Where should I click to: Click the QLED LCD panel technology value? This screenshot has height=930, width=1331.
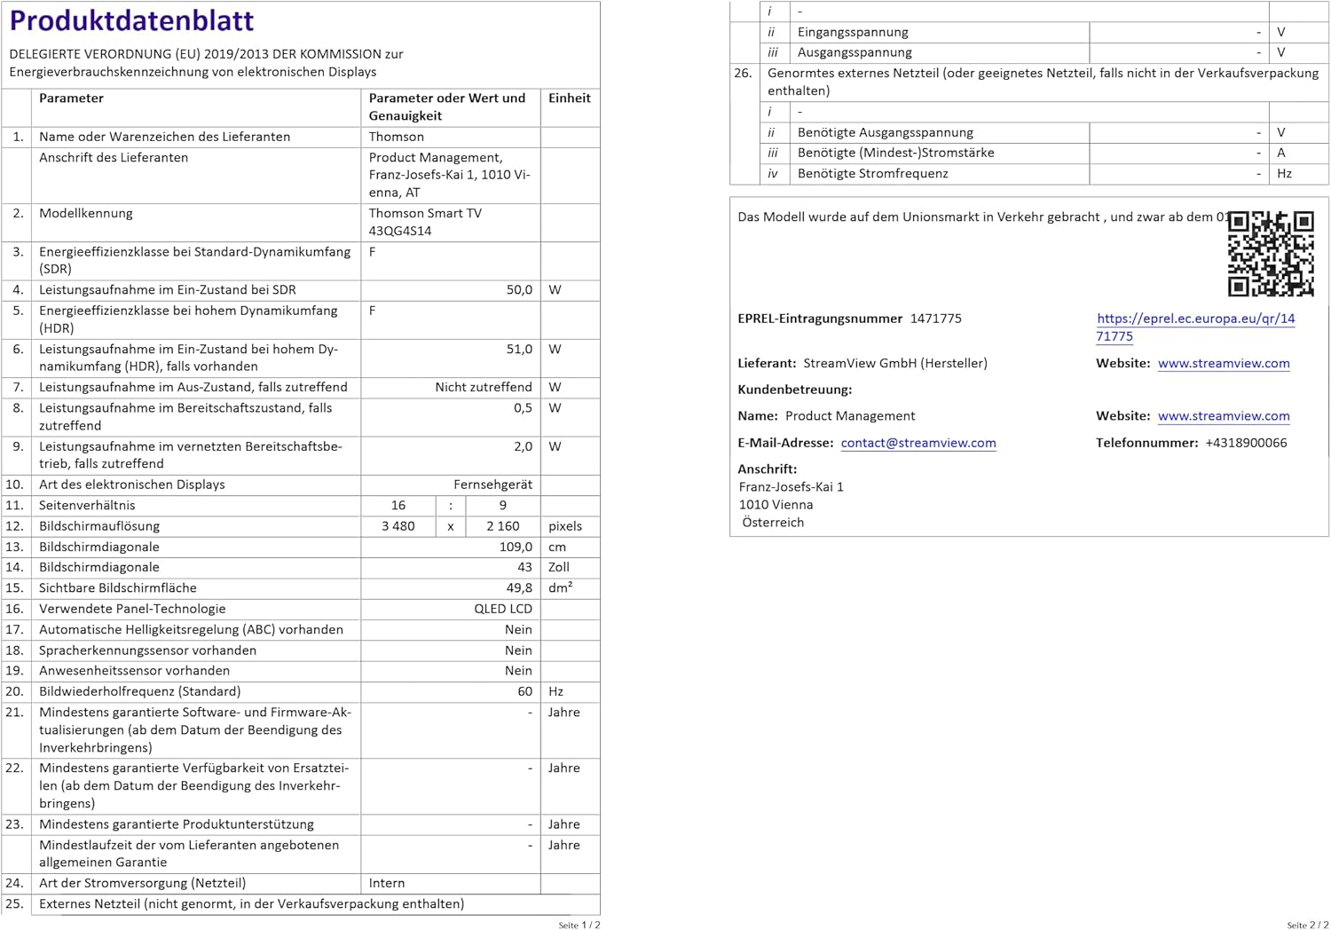click(502, 609)
